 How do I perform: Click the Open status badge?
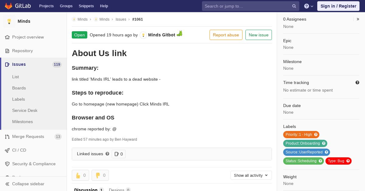(79, 35)
